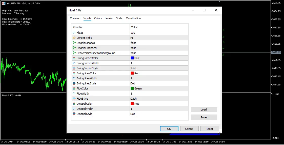Click the boolean icon beside DisableFibonacci

(x=74, y=48)
